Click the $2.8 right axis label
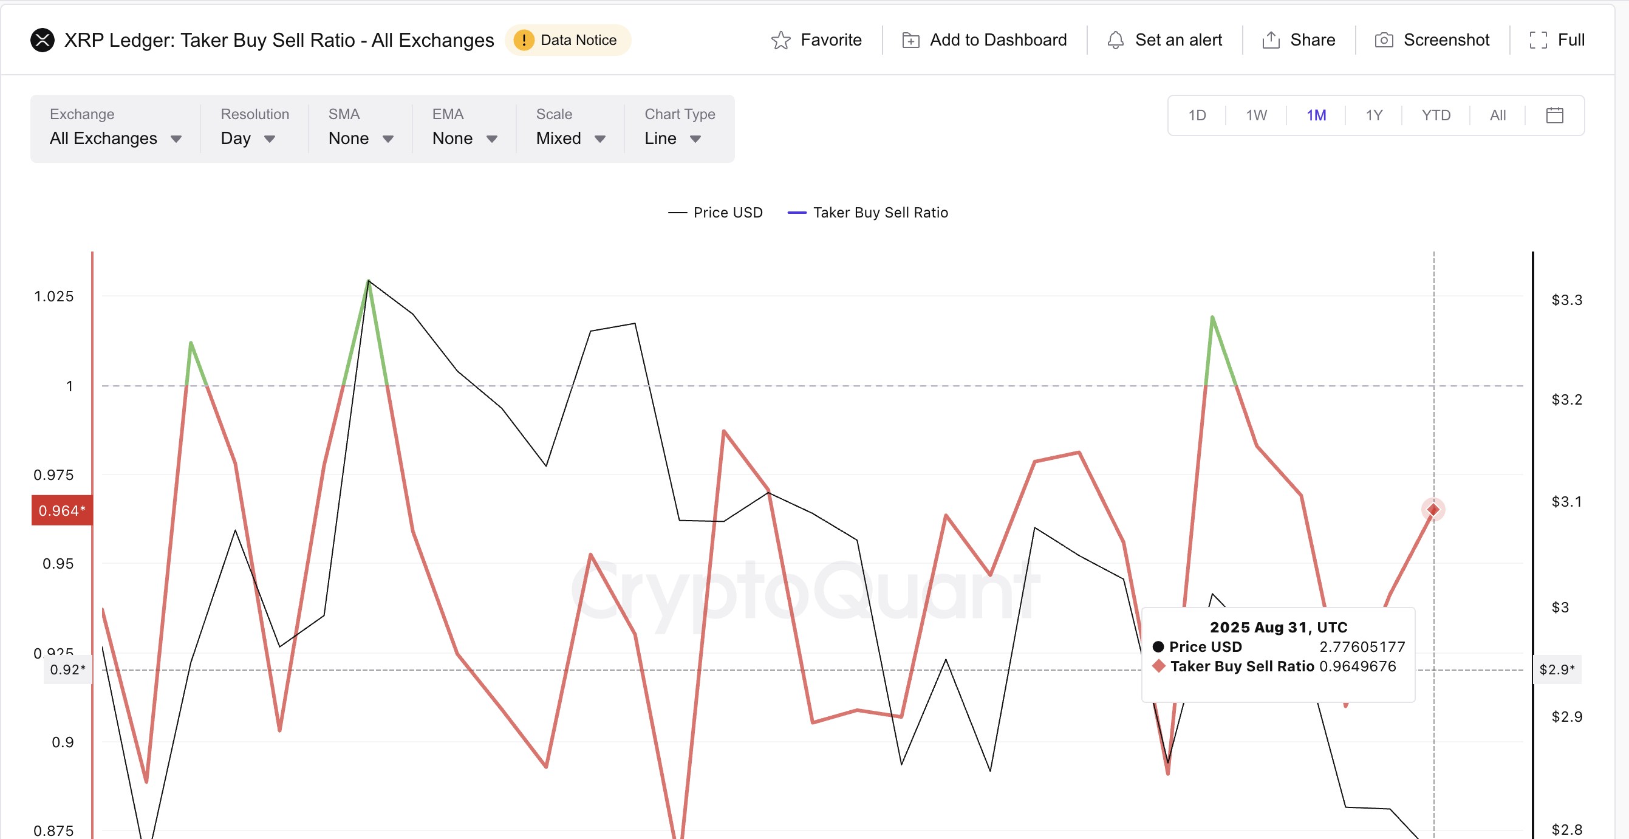 tap(1566, 829)
